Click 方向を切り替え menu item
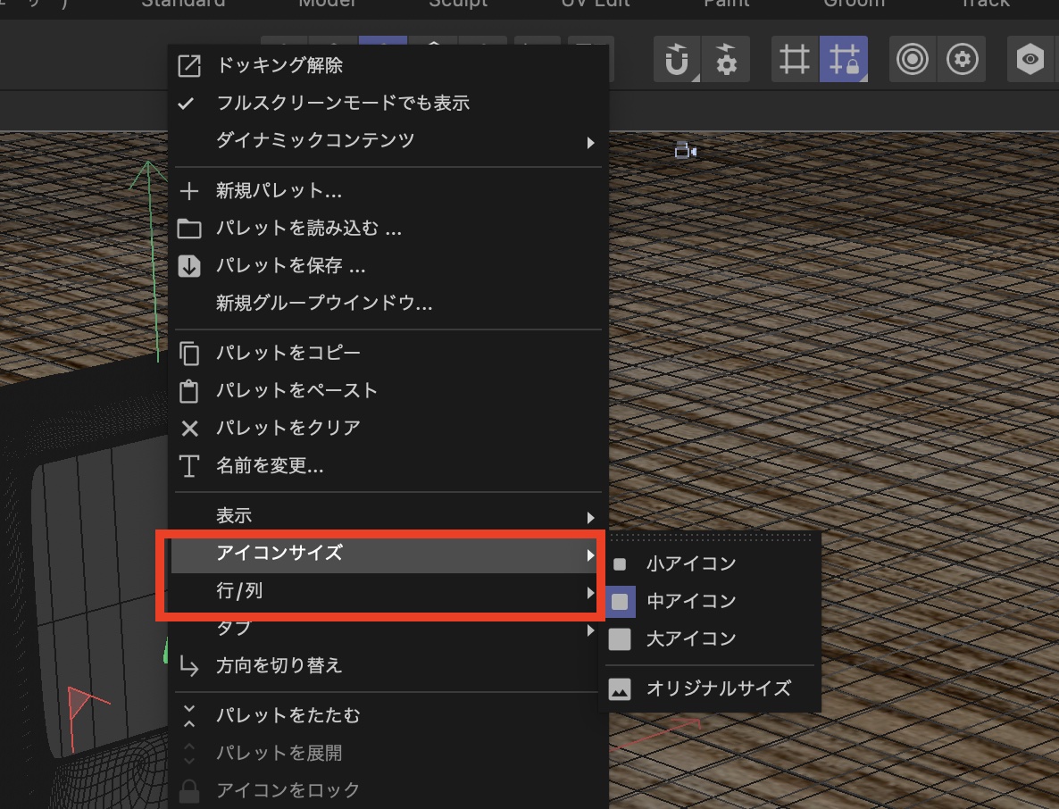This screenshot has height=809, width=1059. (279, 666)
